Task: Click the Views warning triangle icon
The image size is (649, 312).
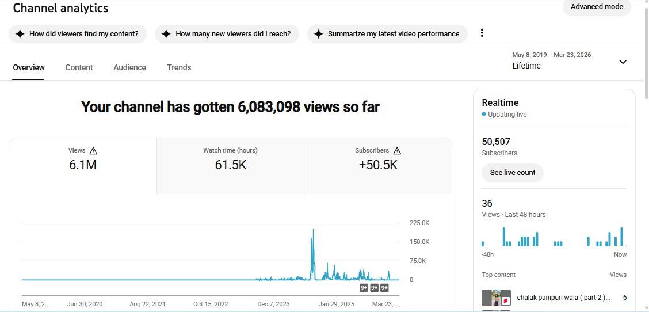Action: 93,151
